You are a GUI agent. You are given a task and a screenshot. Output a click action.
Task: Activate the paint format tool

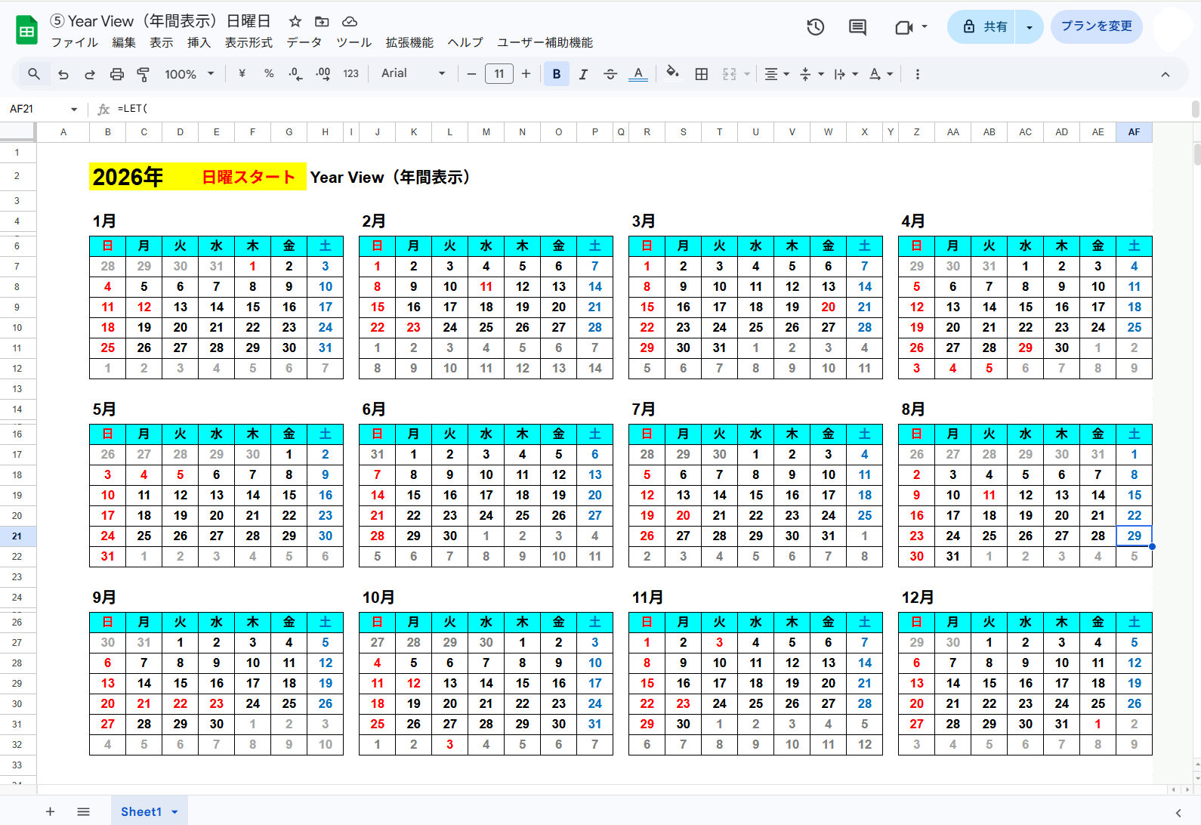point(143,74)
